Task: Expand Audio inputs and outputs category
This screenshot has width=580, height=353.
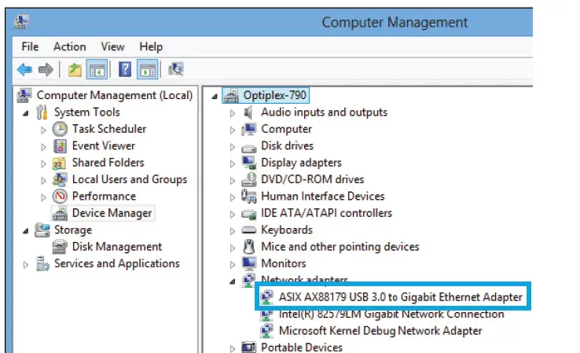Action: point(233,113)
